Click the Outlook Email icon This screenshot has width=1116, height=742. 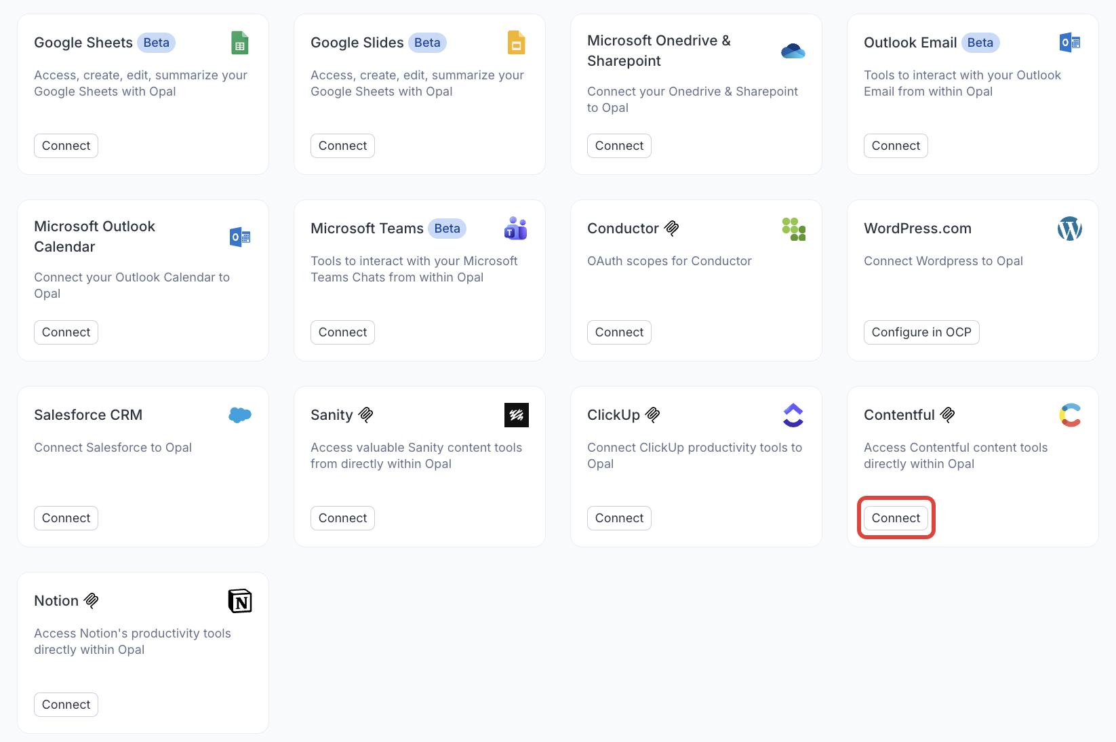(x=1070, y=43)
